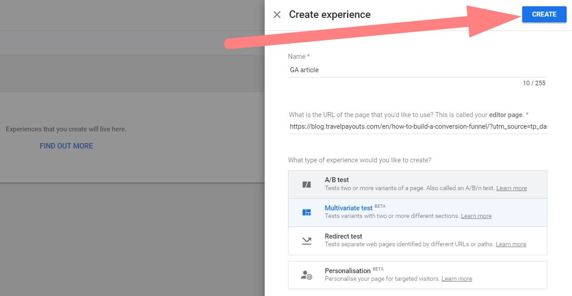
Task: Open Learn more link for Redirect test
Action: [511, 244]
